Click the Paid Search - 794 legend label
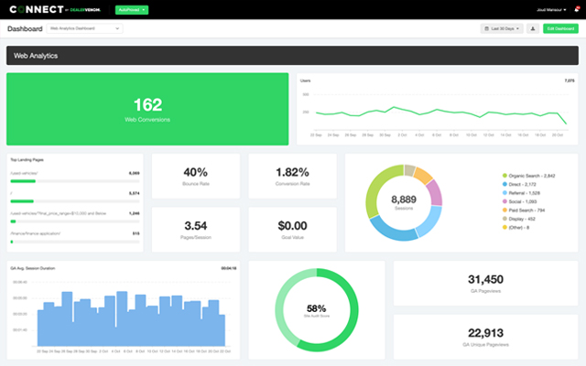 pos(527,210)
